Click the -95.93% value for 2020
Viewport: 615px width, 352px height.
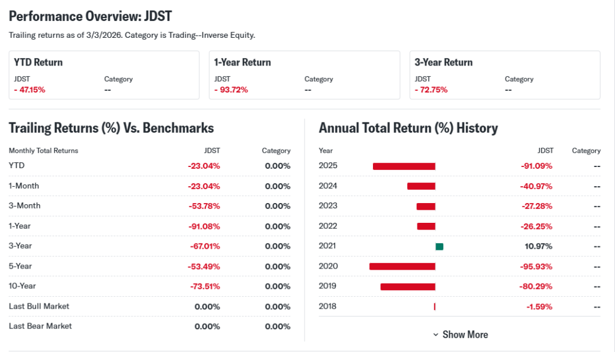pyautogui.click(x=536, y=266)
